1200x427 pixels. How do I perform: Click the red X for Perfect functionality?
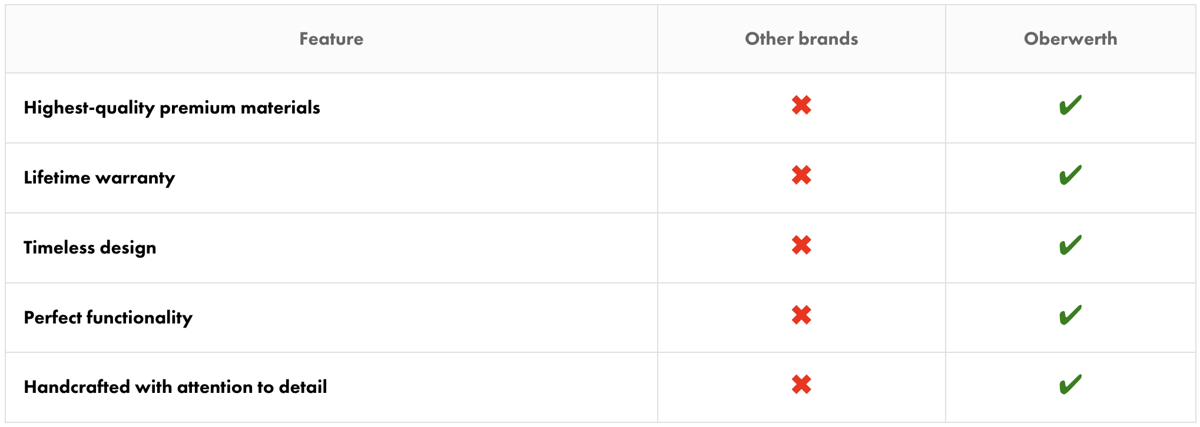801,315
